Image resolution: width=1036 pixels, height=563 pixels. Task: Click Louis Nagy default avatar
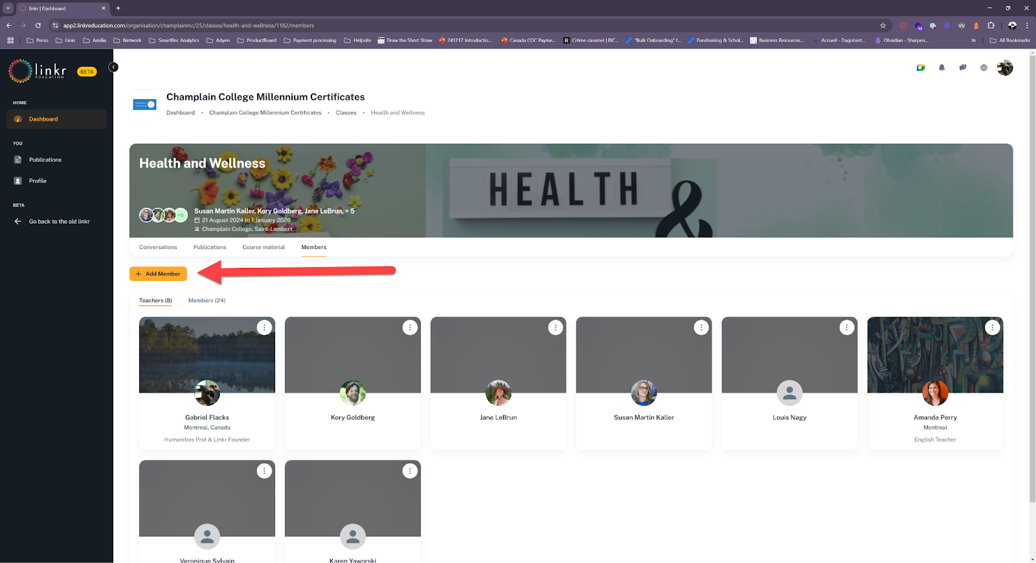(x=790, y=393)
